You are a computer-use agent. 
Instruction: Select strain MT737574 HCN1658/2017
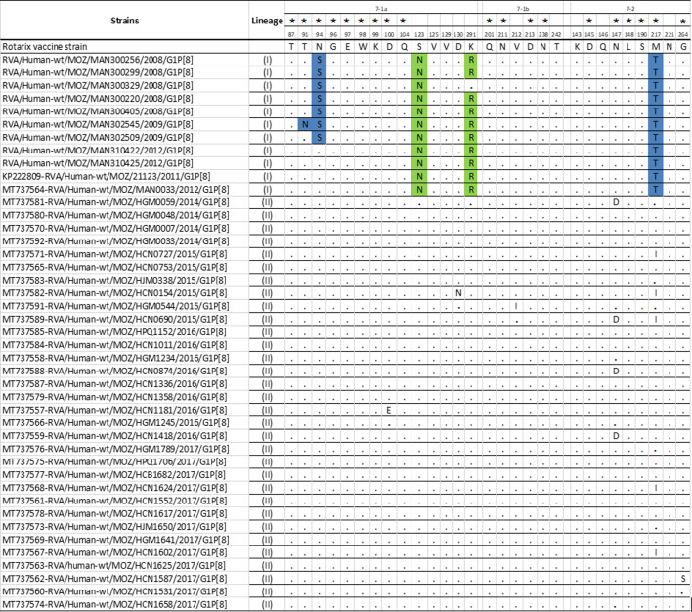pos(114,605)
